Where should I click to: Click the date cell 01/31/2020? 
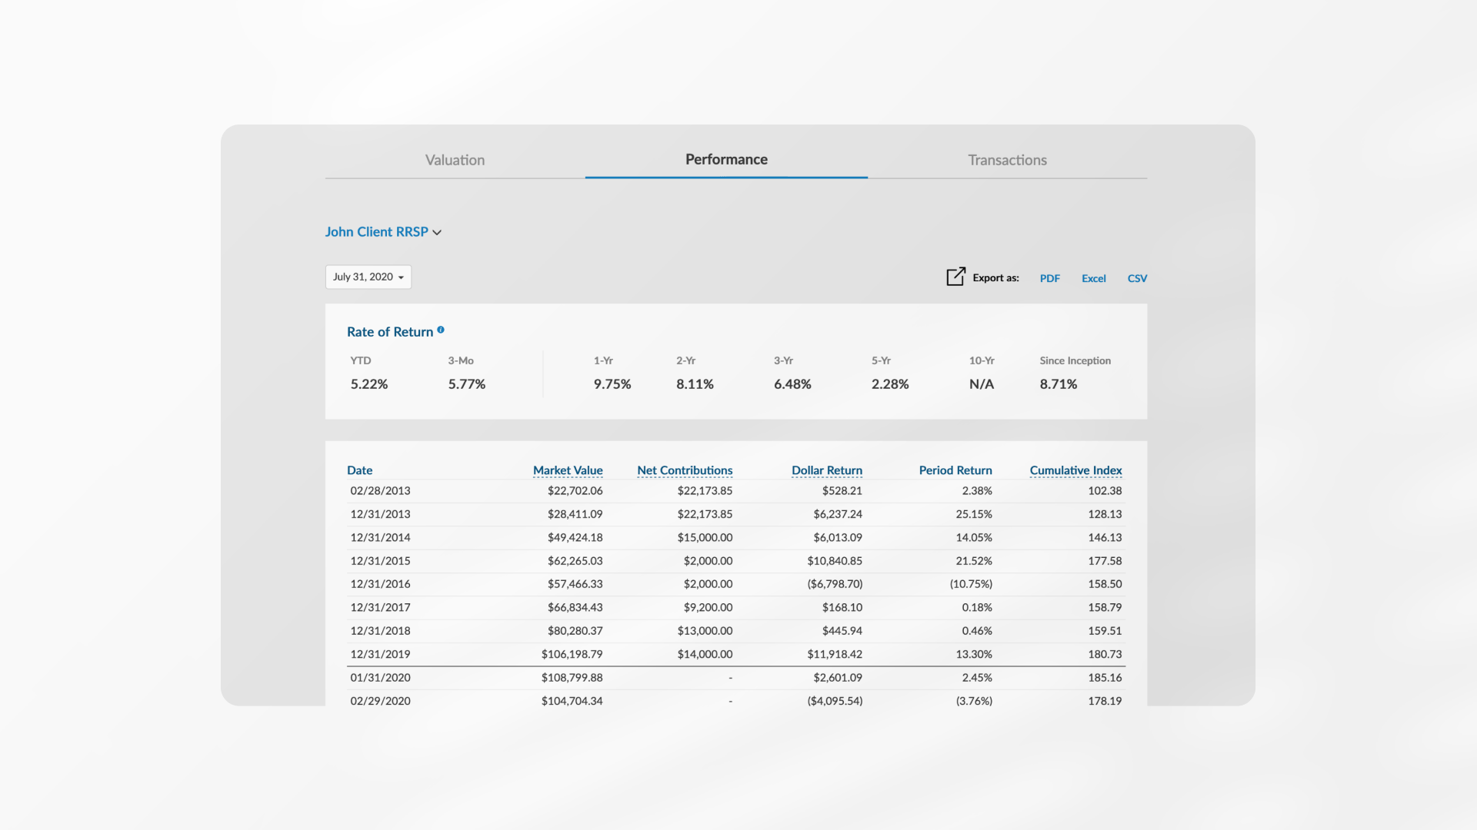380,678
